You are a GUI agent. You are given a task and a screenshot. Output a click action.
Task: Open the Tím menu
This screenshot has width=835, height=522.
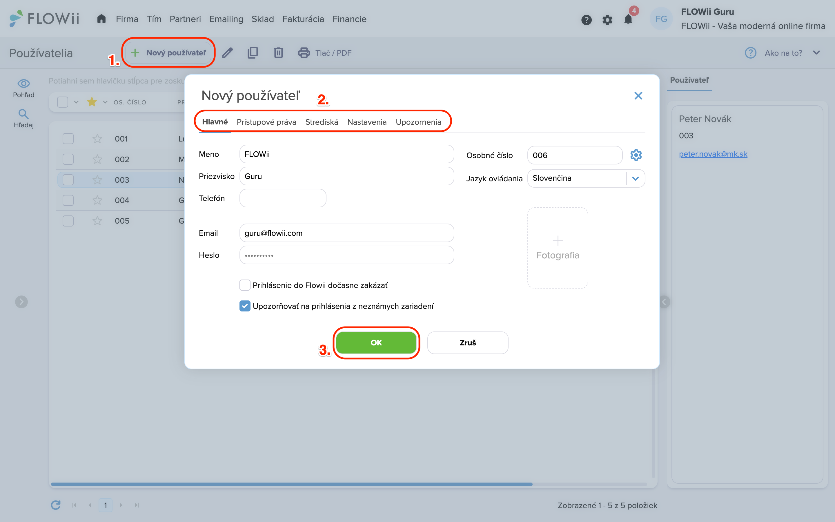154,19
